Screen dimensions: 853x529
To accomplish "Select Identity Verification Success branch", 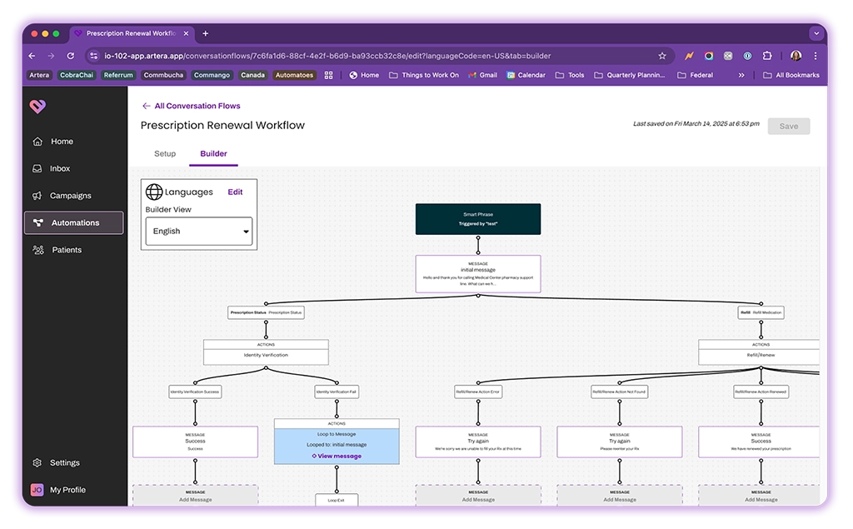I will (195, 392).
